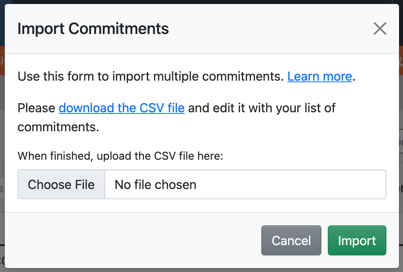Click the green Import button
Viewport: 403px width, 272px height.
357,241
